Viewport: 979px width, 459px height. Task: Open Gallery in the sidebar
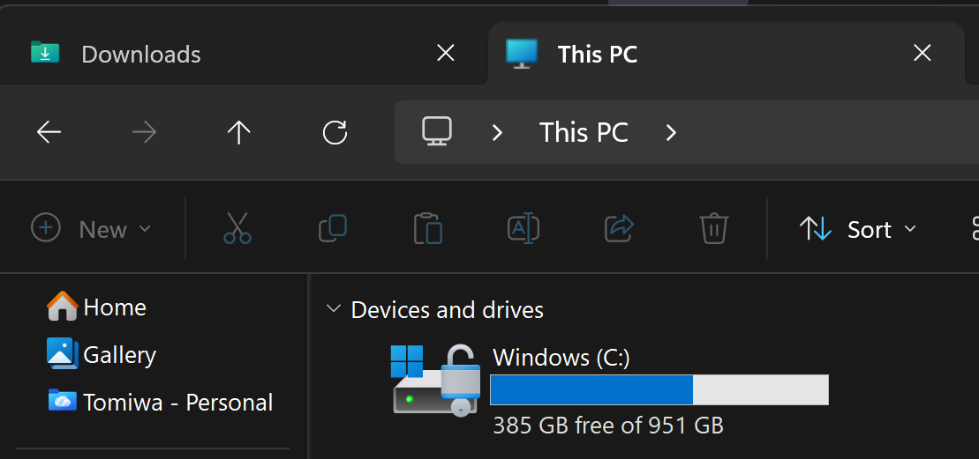[102, 354]
